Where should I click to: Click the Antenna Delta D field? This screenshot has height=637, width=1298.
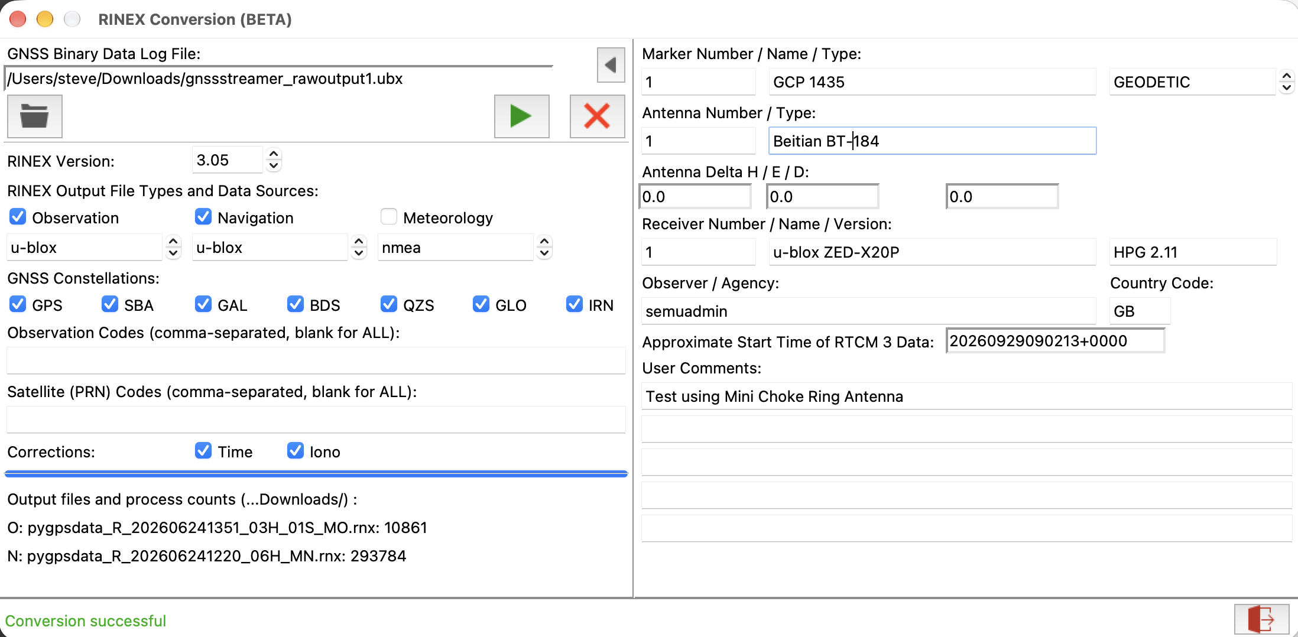[1002, 196]
